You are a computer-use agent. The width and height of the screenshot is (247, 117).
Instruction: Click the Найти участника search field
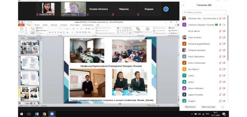click(204, 12)
